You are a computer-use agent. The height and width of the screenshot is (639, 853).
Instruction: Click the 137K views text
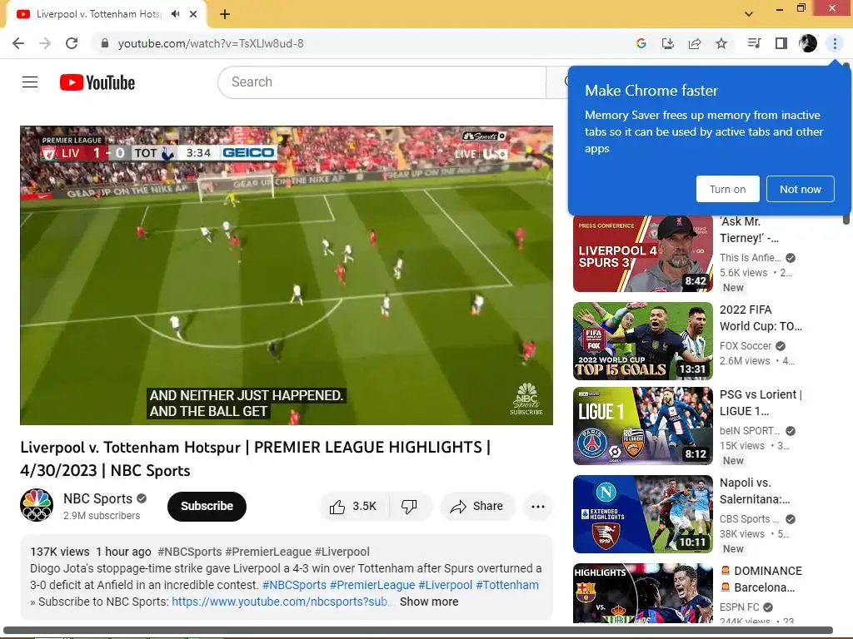pyautogui.click(x=60, y=552)
